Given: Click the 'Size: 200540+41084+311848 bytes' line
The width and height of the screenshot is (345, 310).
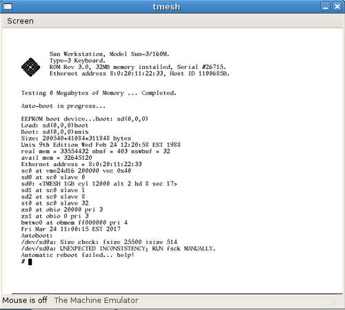Looking at the screenshot, I should [x=76, y=138].
